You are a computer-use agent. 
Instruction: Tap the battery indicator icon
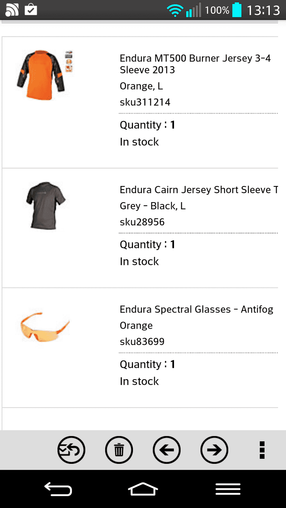point(237,10)
